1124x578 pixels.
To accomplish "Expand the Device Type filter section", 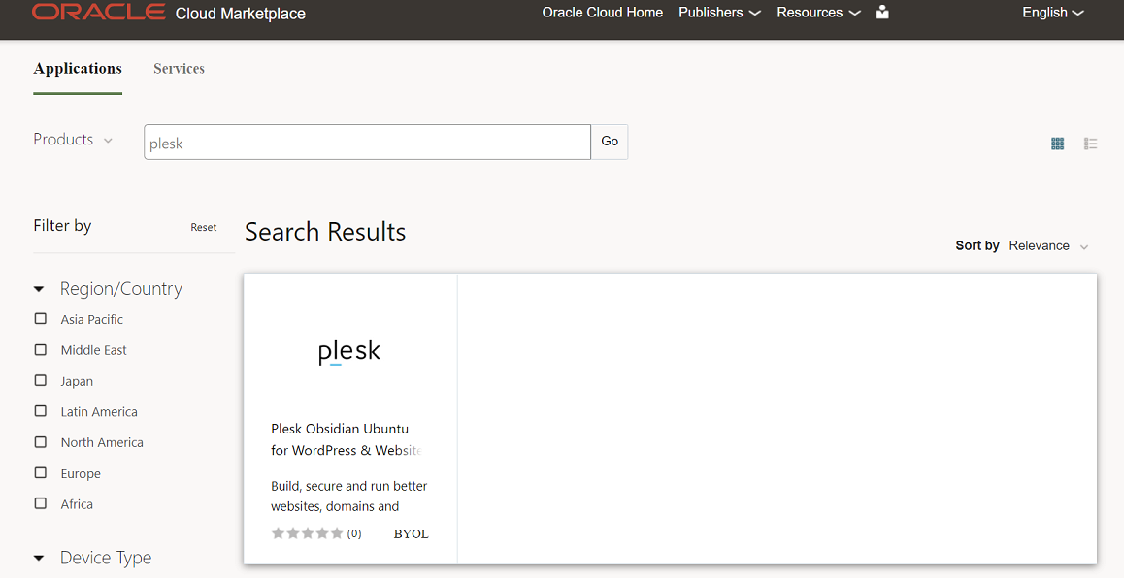I will [38, 557].
